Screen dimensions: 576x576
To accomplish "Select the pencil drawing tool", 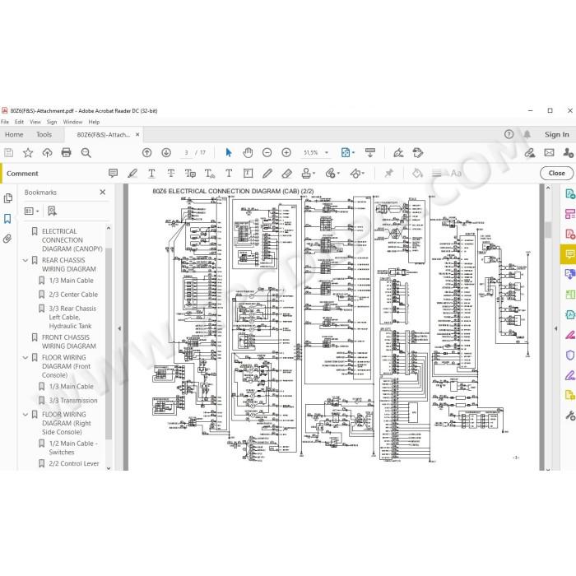I will point(267,174).
